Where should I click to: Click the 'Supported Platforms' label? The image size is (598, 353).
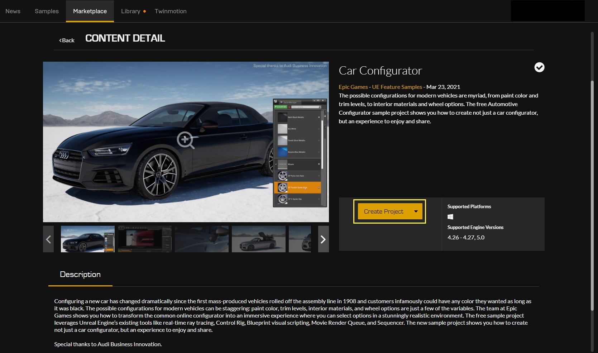469,206
